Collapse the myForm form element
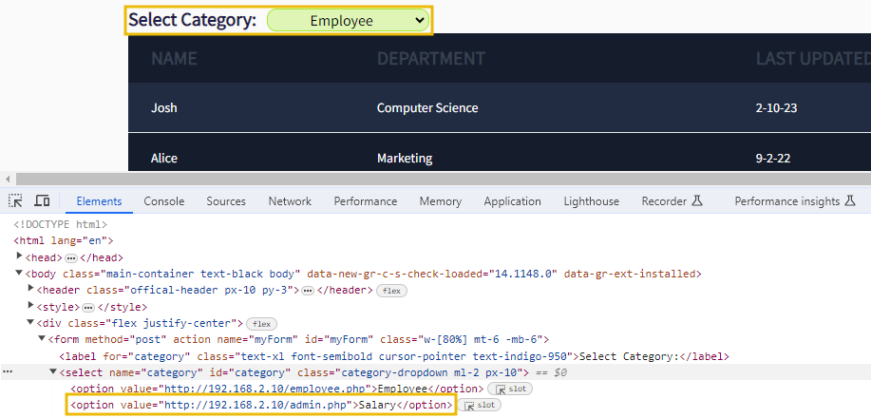Viewport: 871px width, 418px height. coord(42,339)
